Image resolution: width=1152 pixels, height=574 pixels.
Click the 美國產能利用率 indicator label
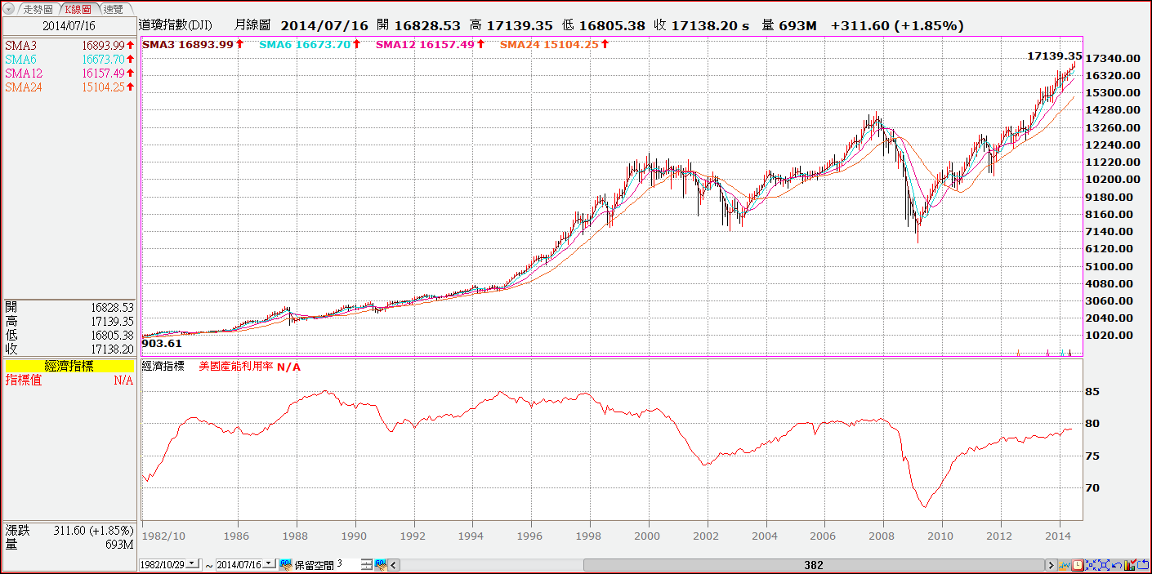coord(236,367)
